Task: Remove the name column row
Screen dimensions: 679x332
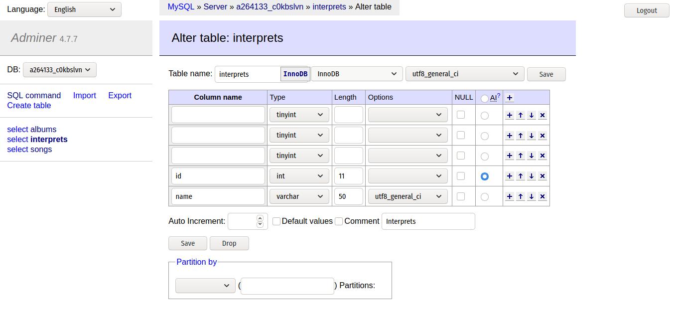Action: click(542, 196)
